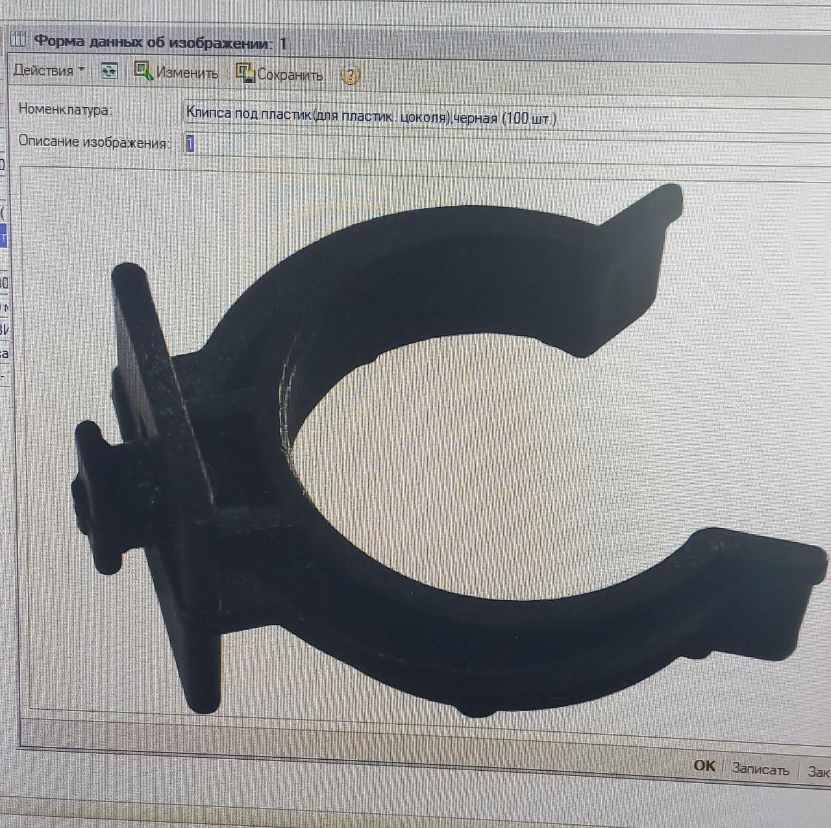This screenshot has height=828, width=831.
Task: Open help with the question mark icon
Action: click(x=350, y=75)
